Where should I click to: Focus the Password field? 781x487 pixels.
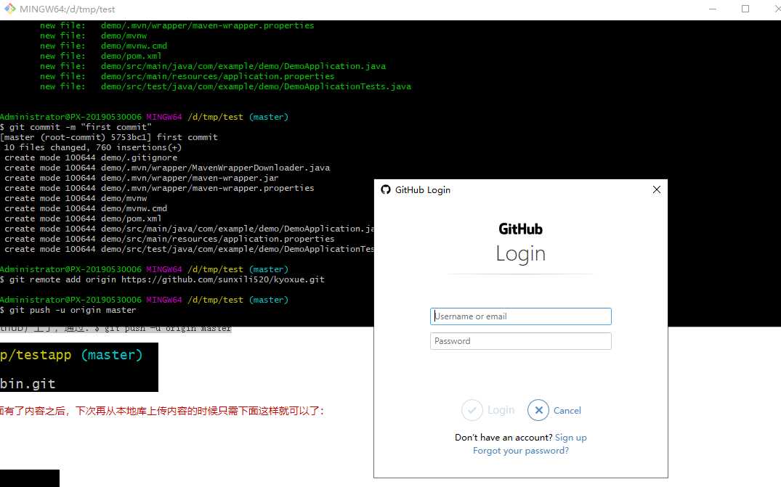(x=520, y=340)
